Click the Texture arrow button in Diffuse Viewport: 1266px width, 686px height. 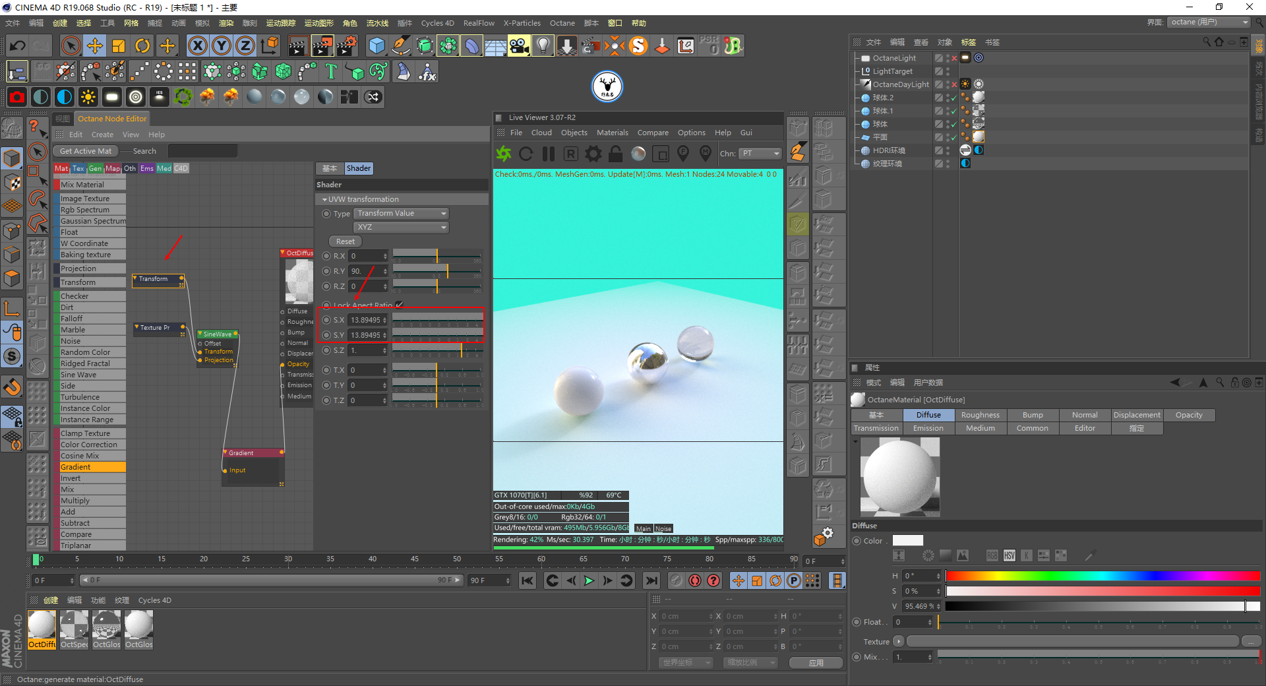coord(899,641)
